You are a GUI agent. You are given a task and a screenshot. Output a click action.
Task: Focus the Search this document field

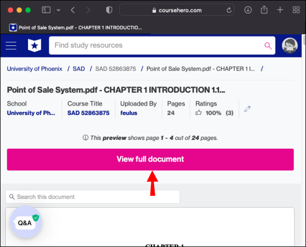(93, 197)
